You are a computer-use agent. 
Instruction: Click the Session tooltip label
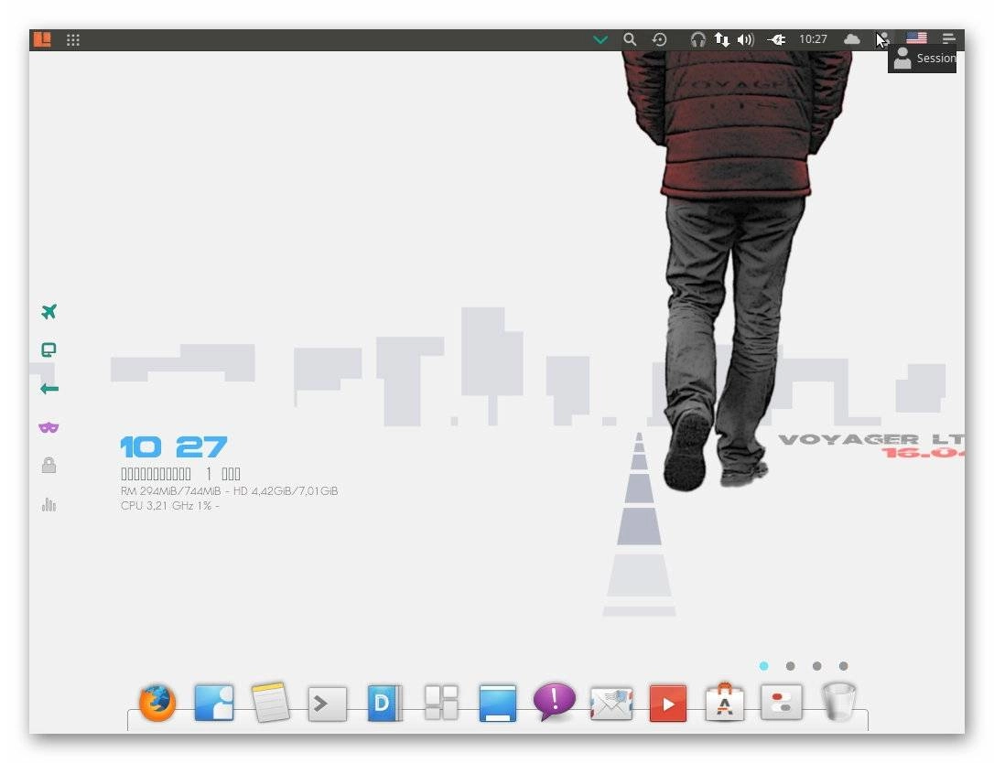point(935,59)
